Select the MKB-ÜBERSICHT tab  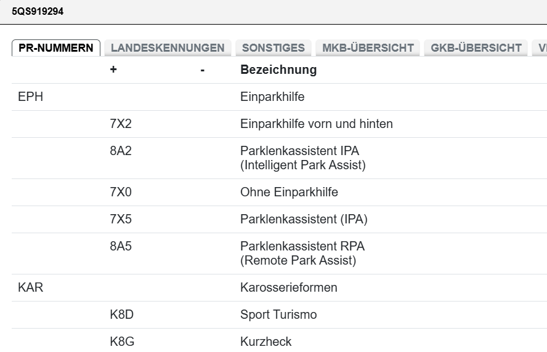coord(368,48)
